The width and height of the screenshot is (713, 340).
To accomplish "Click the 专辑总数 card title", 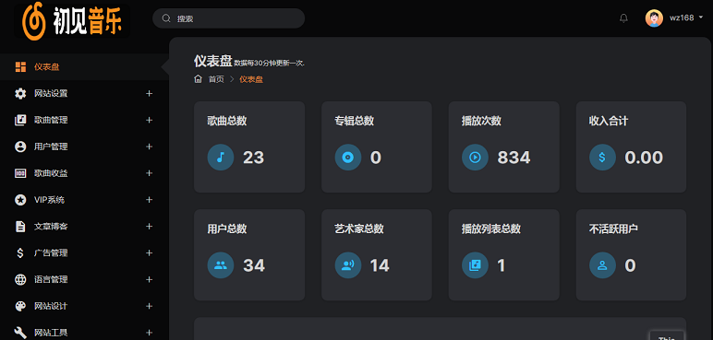I will pyautogui.click(x=355, y=121).
